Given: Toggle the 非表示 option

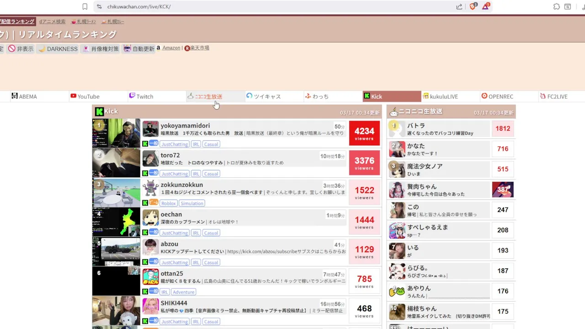Looking at the screenshot, I should [21, 48].
